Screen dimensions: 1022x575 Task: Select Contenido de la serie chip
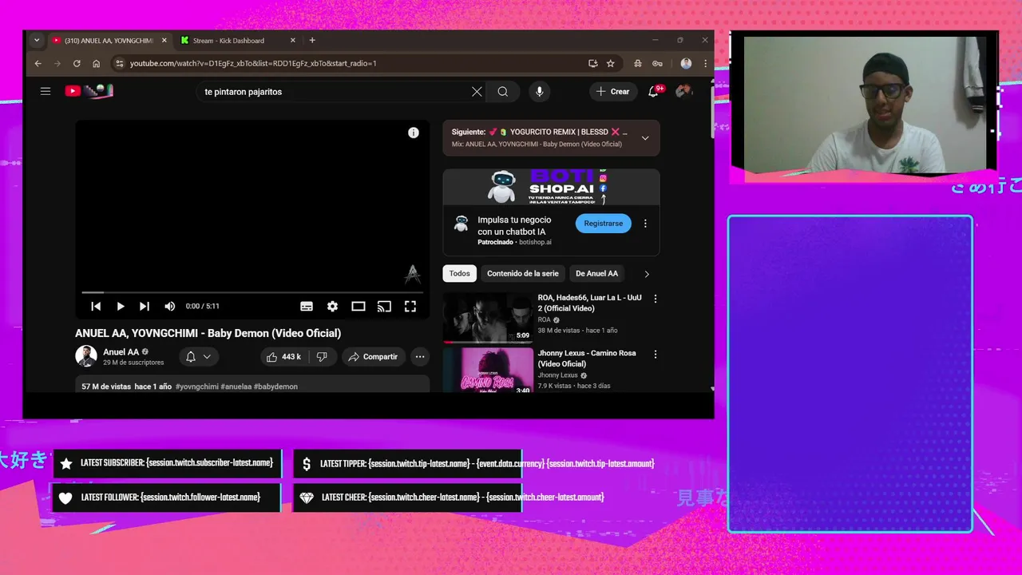(x=523, y=273)
